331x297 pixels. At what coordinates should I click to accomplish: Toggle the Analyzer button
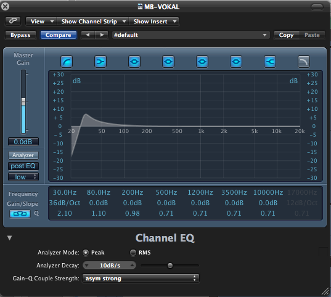[x=23, y=155]
